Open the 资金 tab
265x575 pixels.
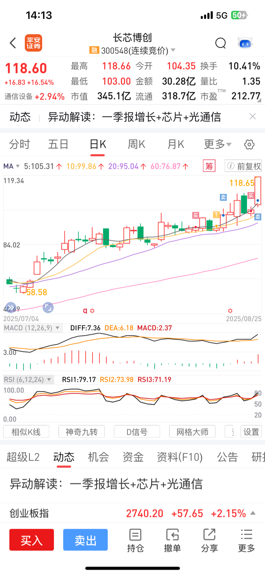pos(133,457)
